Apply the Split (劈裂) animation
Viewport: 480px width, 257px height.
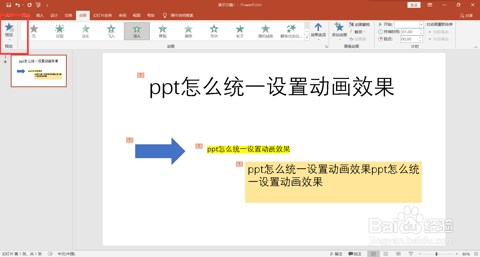tap(162, 31)
